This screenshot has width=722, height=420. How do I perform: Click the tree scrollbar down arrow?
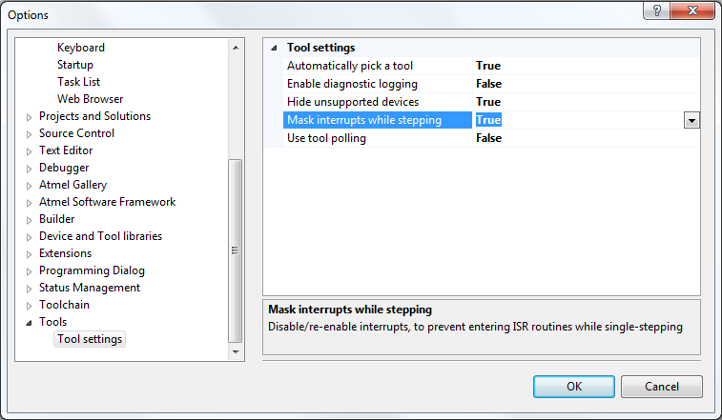pos(236,352)
